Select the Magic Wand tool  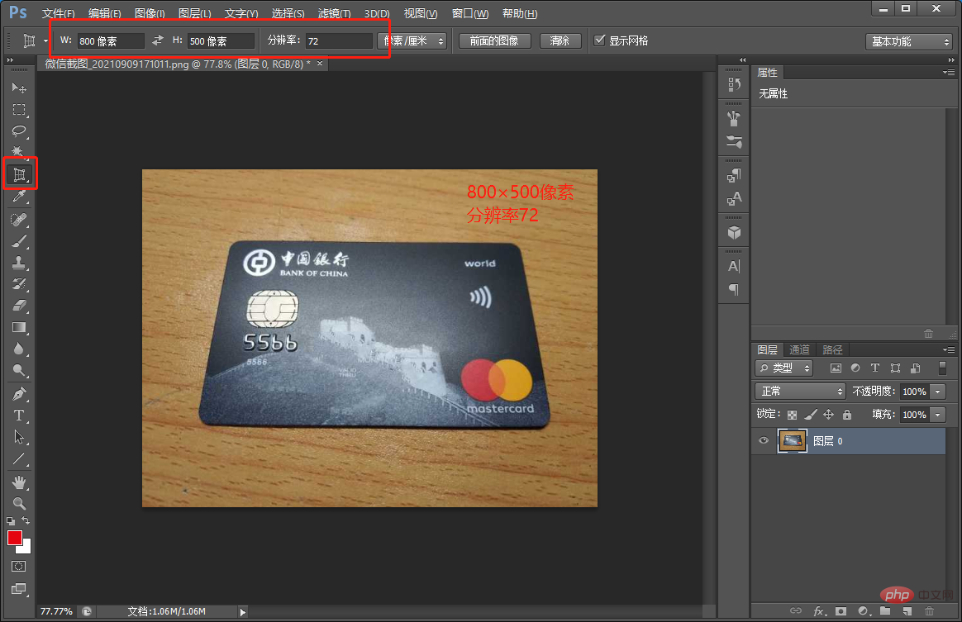point(19,151)
